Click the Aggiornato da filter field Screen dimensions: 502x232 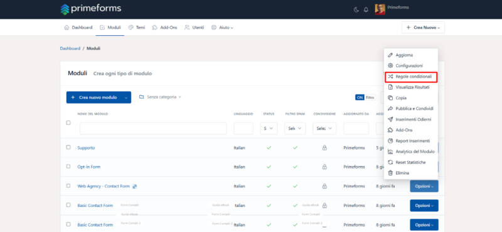pyautogui.click(x=356, y=129)
